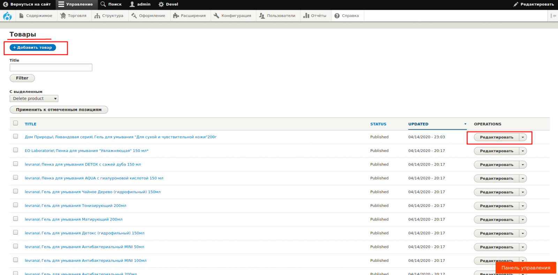Click the back arrow icon beside Вернуться на сайт
This screenshot has height=275, width=558.
5,5
